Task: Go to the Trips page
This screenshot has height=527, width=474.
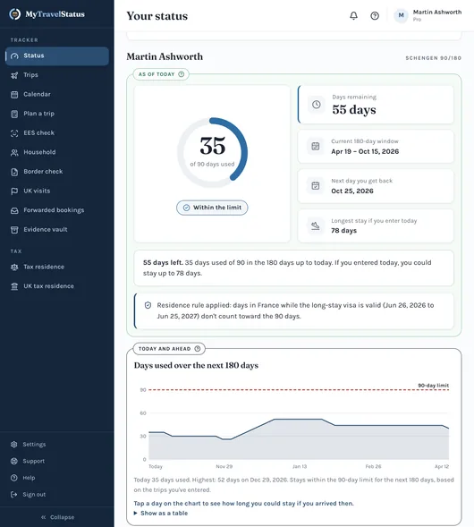Action: 30,75
